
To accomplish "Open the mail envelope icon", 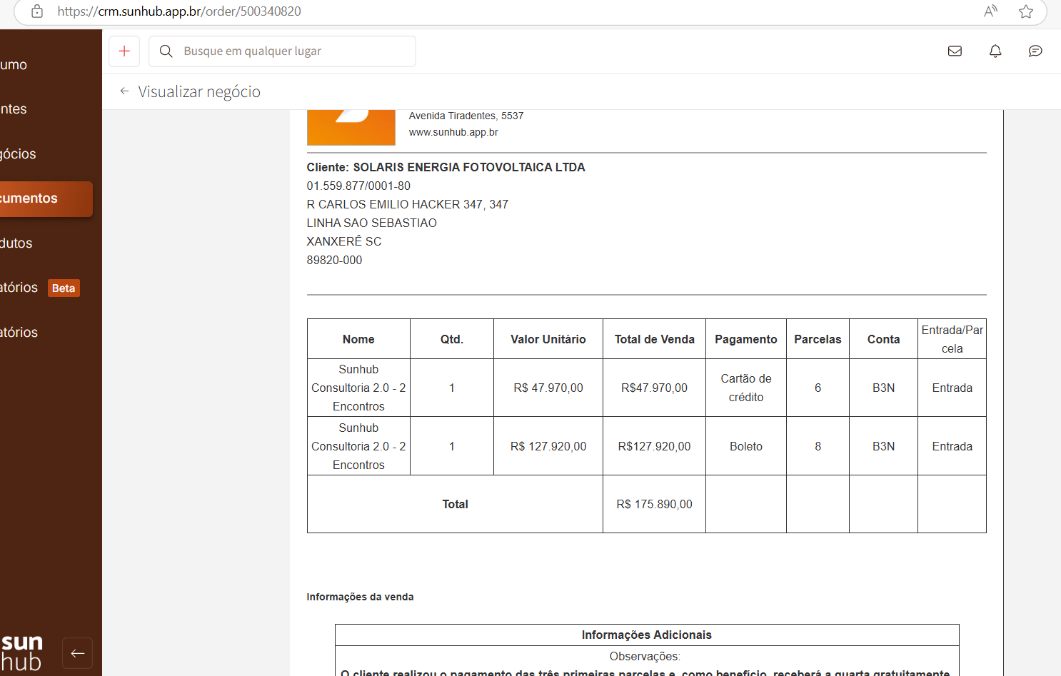I will [955, 51].
